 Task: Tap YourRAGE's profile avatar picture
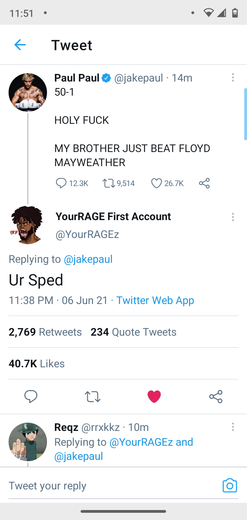(x=28, y=225)
